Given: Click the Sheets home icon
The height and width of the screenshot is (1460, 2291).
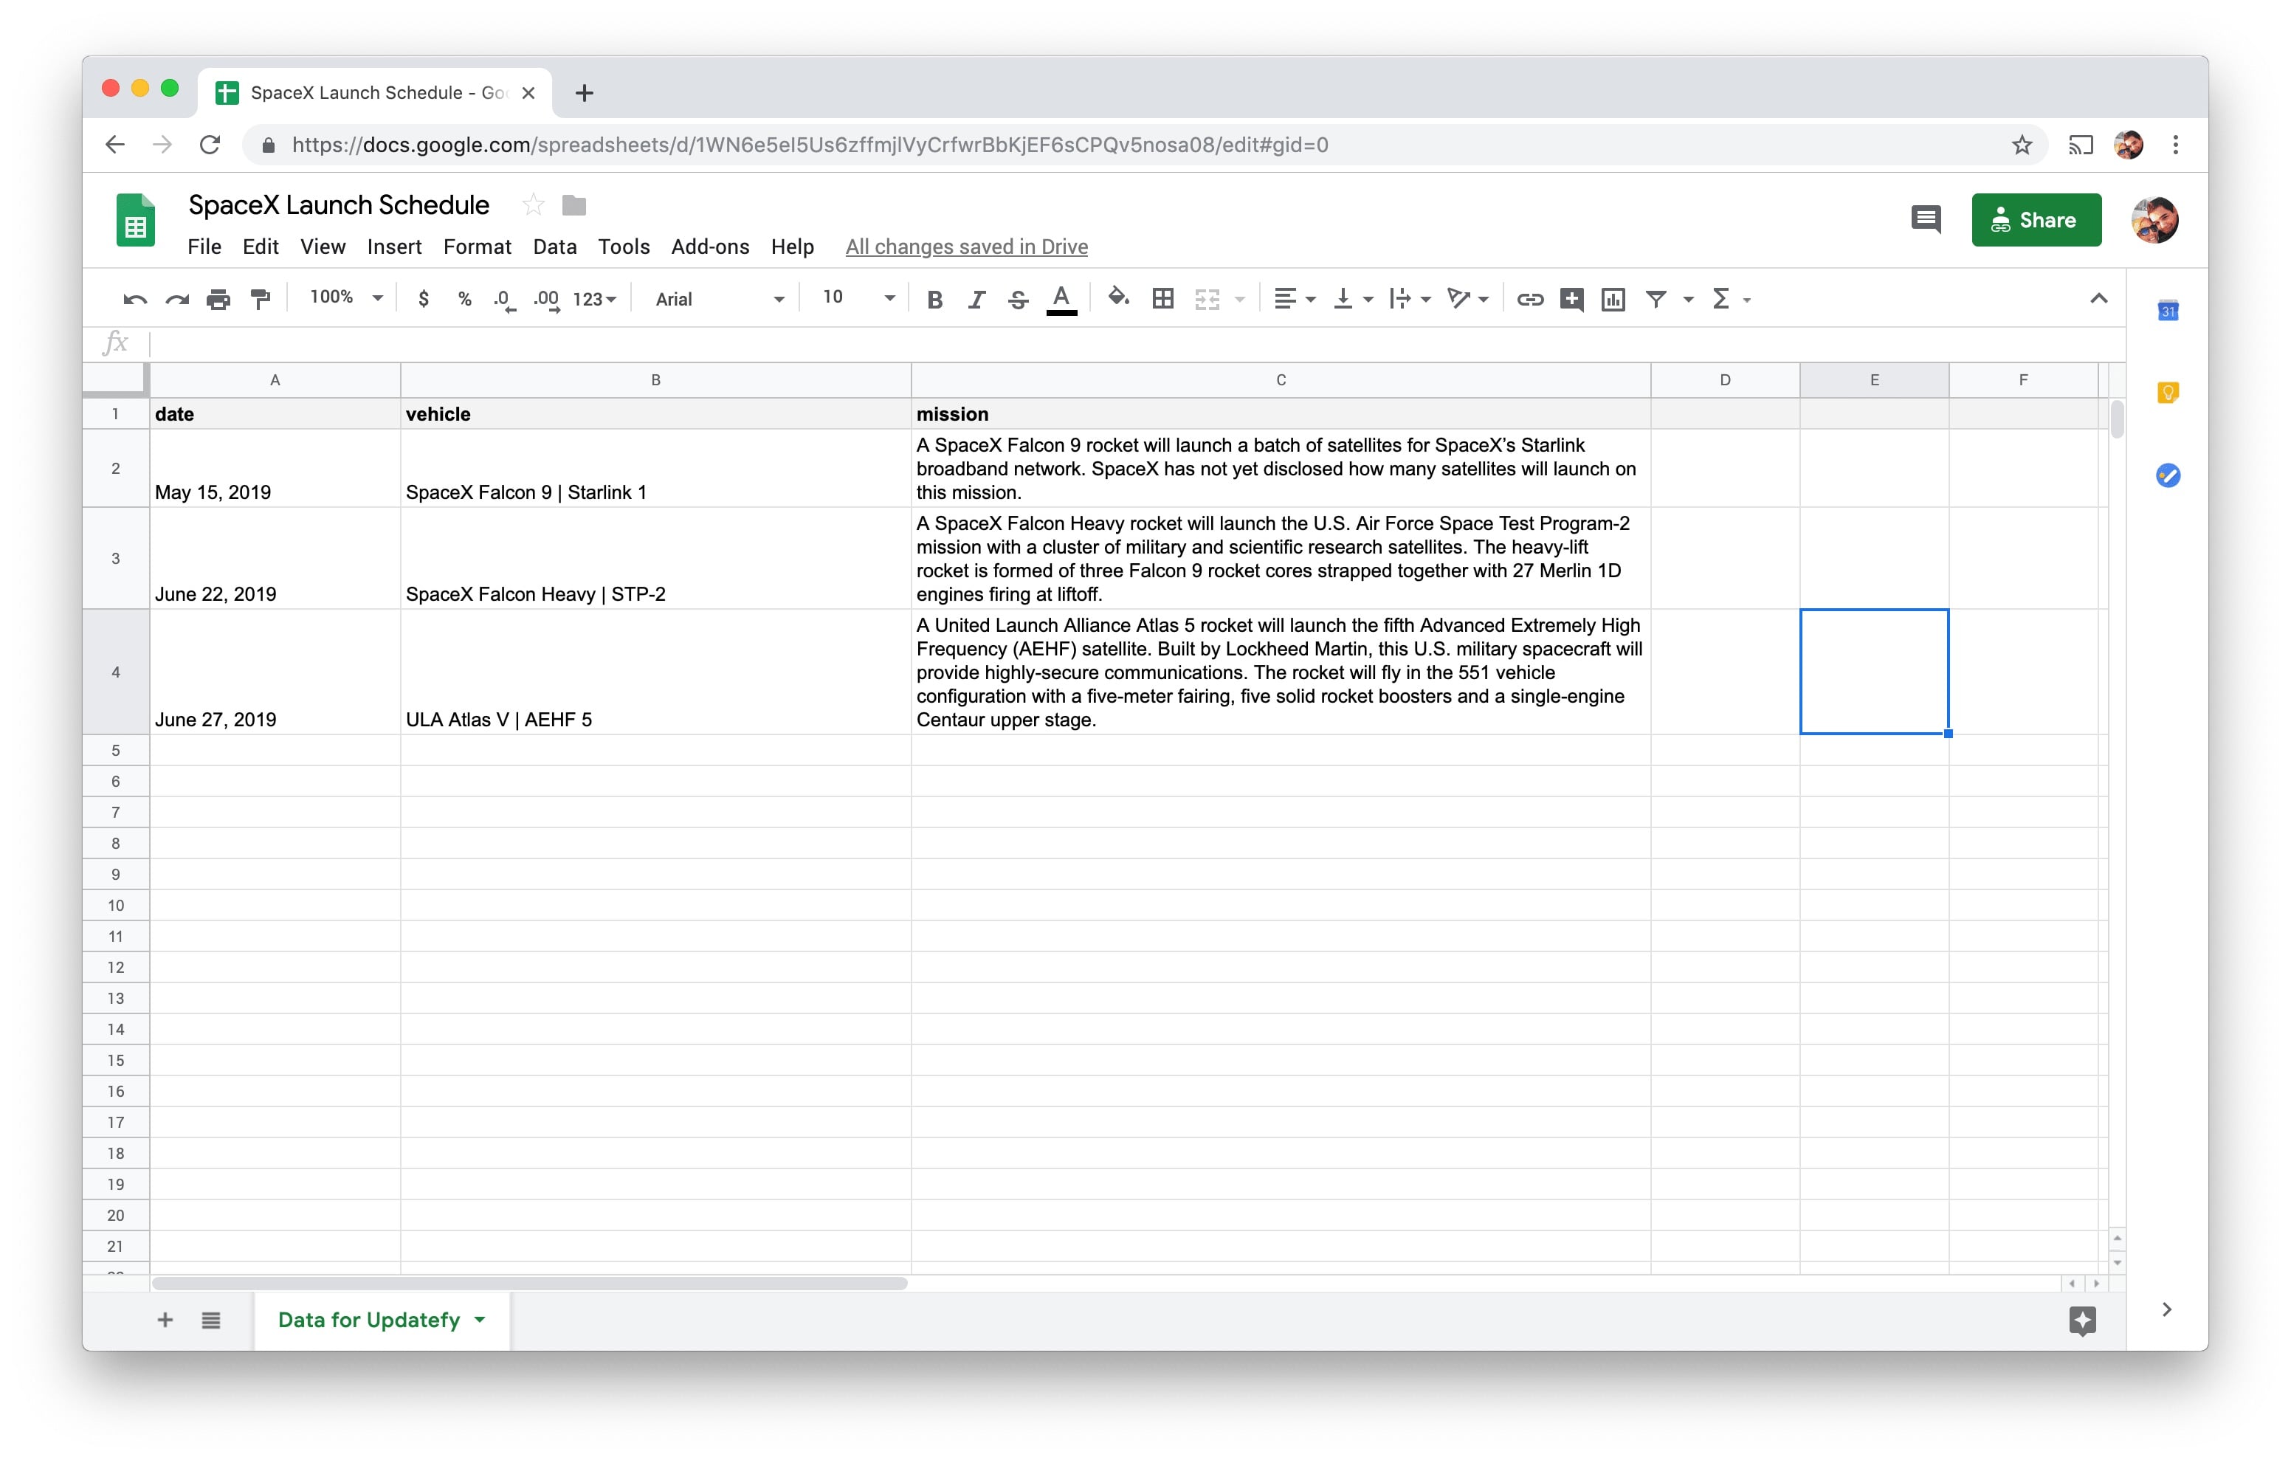Looking at the screenshot, I should point(136,220).
